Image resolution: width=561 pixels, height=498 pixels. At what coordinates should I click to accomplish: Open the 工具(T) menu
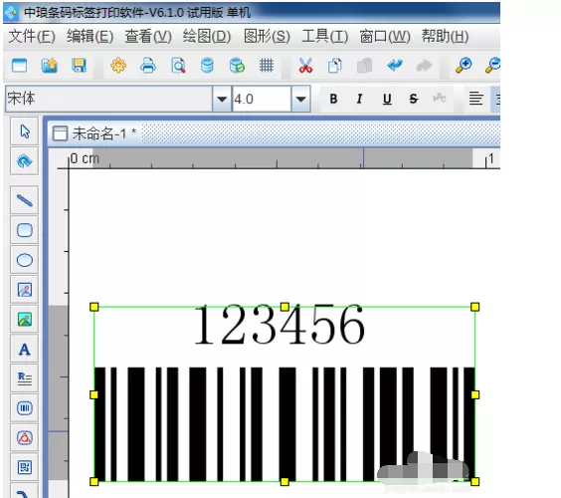(x=324, y=36)
